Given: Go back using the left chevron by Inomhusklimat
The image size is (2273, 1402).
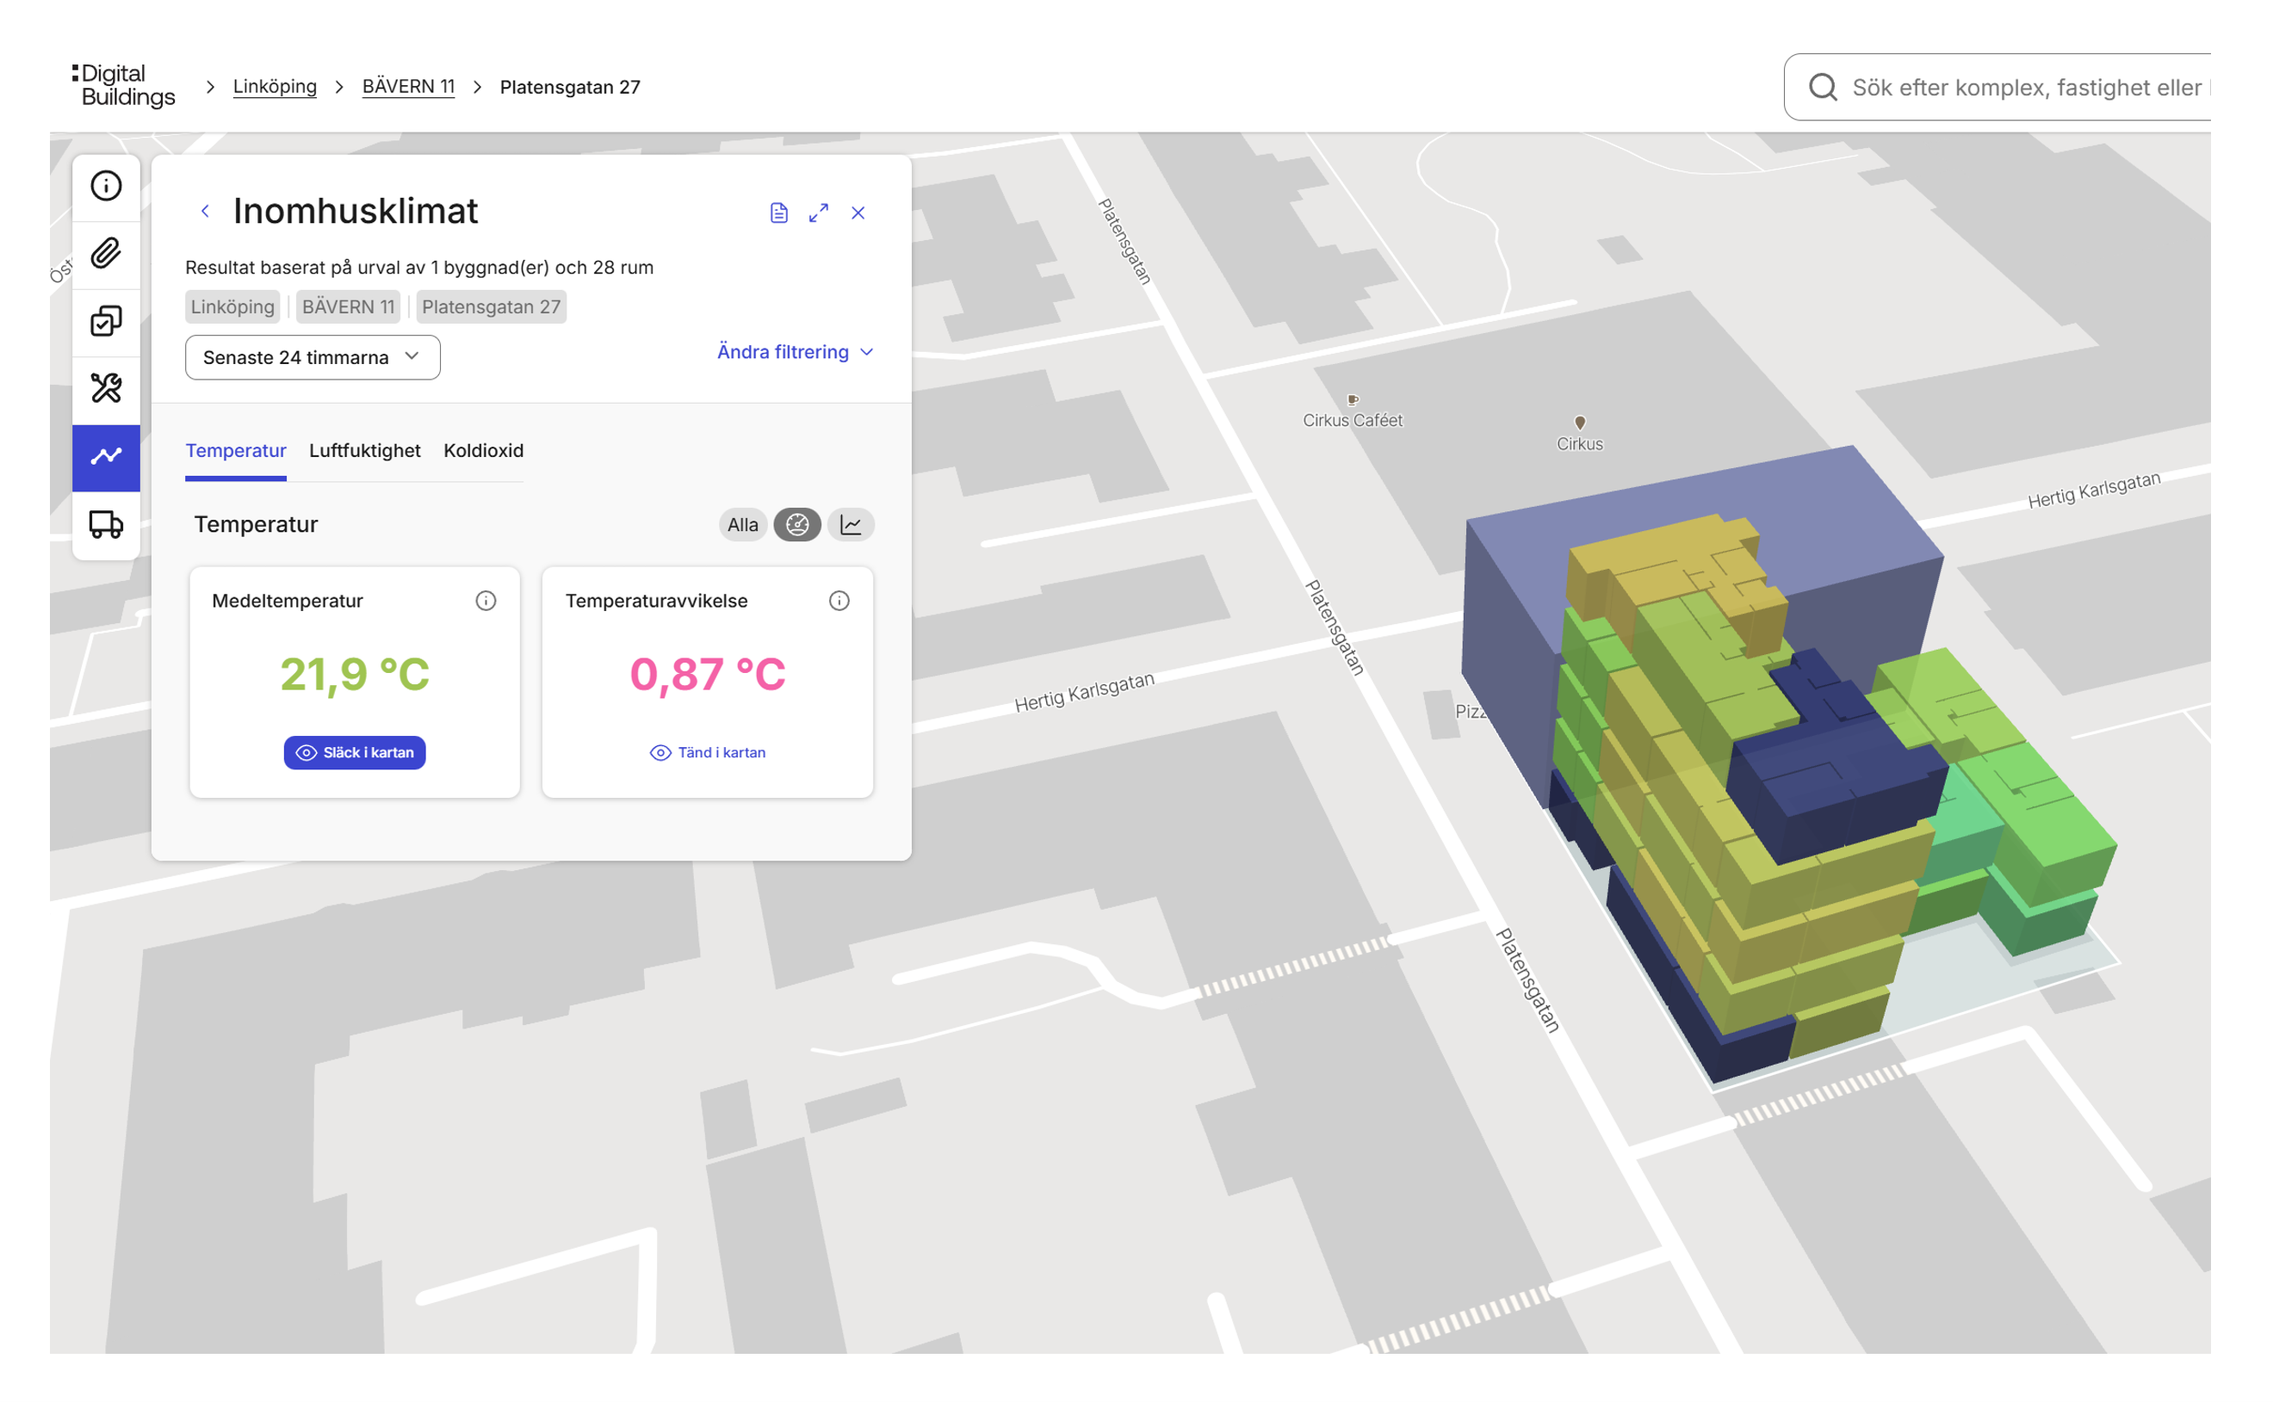Looking at the screenshot, I should pyautogui.click(x=205, y=212).
